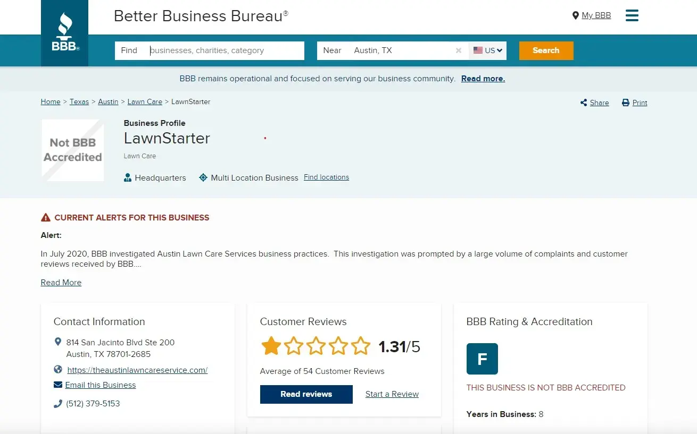Click the red alert warning triangle icon
Viewport: 697px width, 434px height.
coord(46,217)
